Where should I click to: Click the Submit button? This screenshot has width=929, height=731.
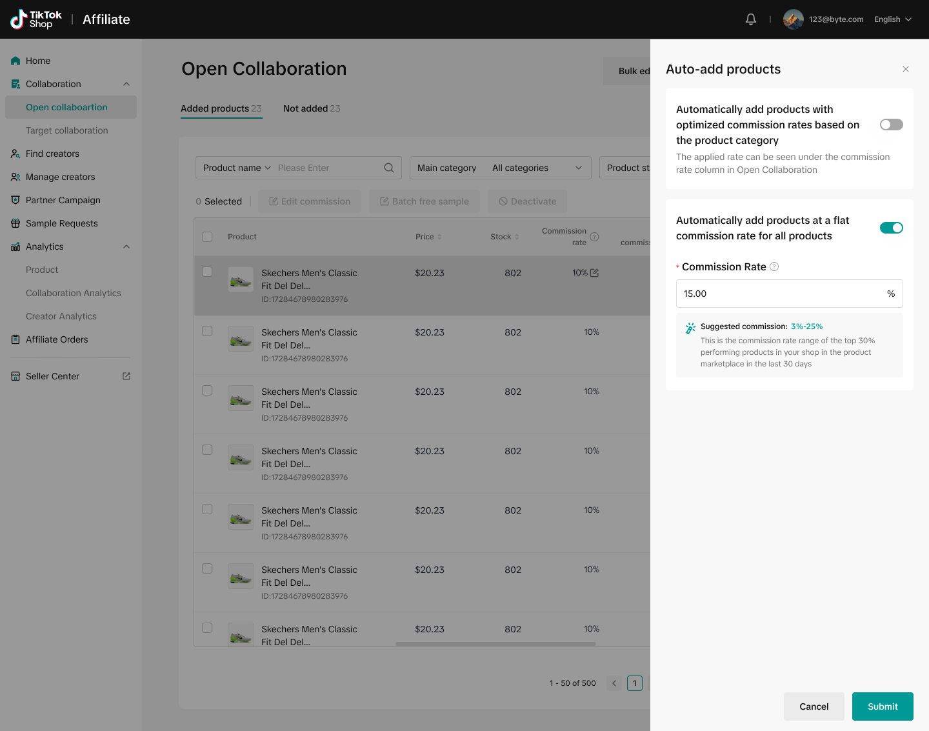[x=882, y=706]
